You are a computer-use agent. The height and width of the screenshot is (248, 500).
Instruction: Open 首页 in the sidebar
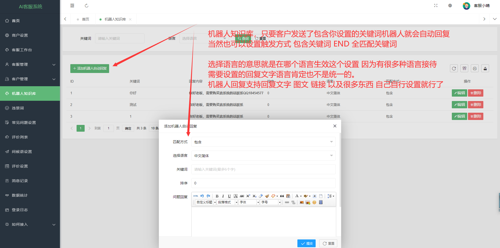point(30,21)
